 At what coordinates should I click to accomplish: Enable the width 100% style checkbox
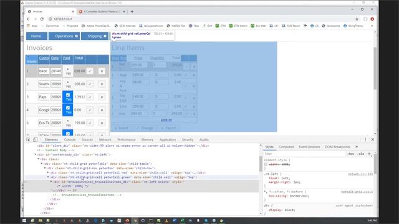(266, 164)
